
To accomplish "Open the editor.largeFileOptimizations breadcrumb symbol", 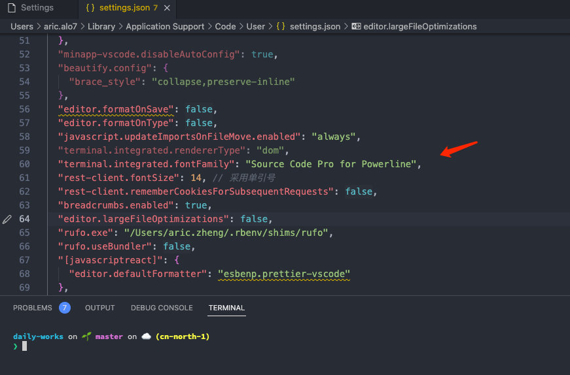I will coord(420,27).
